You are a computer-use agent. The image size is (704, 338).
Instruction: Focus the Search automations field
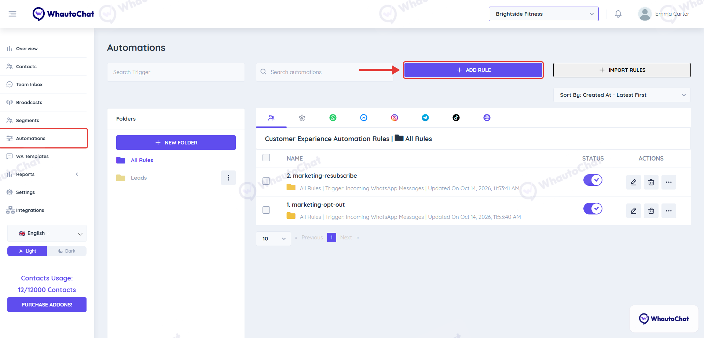point(324,72)
